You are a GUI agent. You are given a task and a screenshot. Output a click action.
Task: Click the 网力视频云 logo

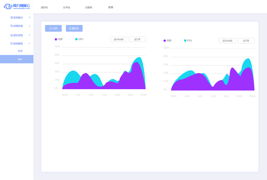pos(17,7)
